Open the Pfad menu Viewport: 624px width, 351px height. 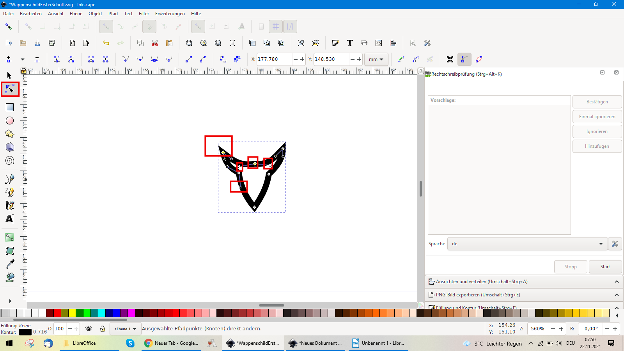[x=113, y=14]
